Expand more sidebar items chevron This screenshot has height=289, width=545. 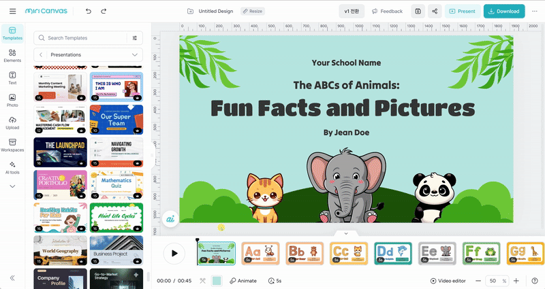pyautogui.click(x=12, y=186)
